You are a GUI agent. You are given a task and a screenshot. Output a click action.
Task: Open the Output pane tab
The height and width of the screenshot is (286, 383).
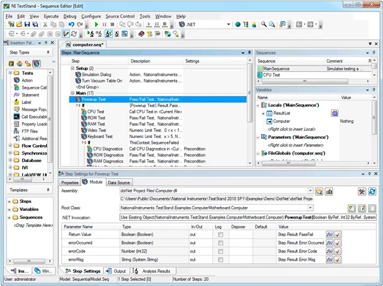click(x=116, y=271)
